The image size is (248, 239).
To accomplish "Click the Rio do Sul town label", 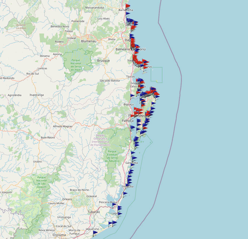I will click(x=33, y=74).
